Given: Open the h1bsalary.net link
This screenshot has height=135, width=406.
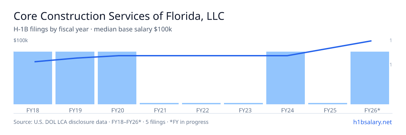Looking at the screenshot, I should [x=372, y=122].
